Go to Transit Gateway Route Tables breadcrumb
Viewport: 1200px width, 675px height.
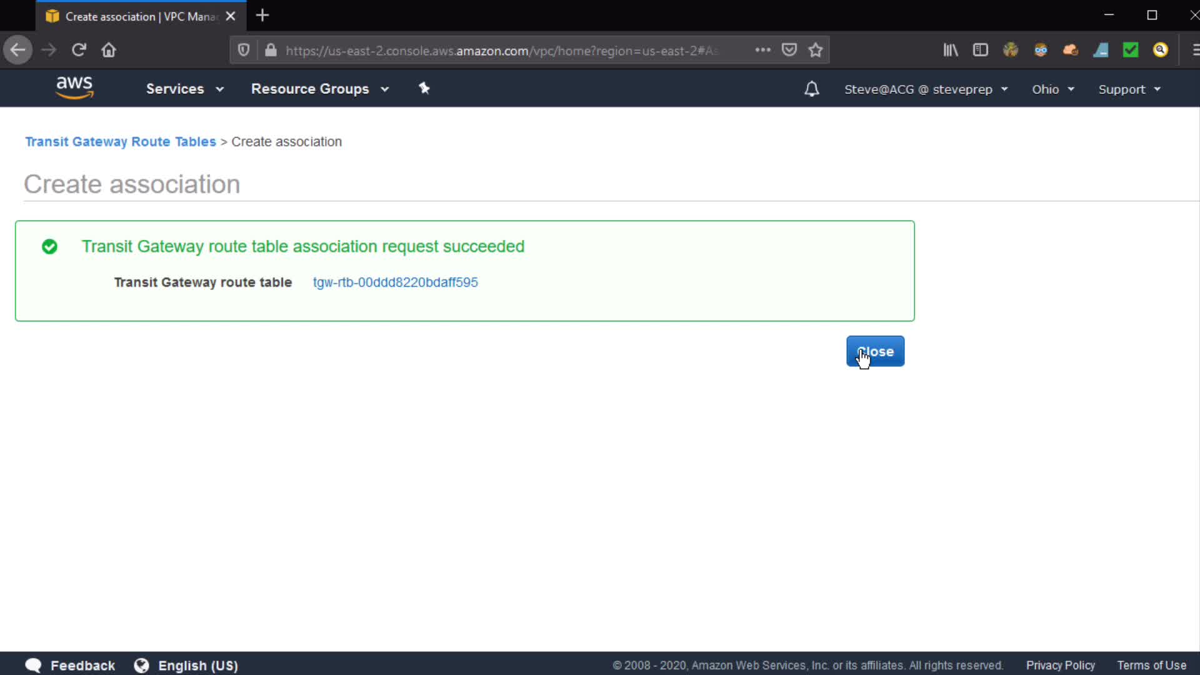click(x=120, y=142)
